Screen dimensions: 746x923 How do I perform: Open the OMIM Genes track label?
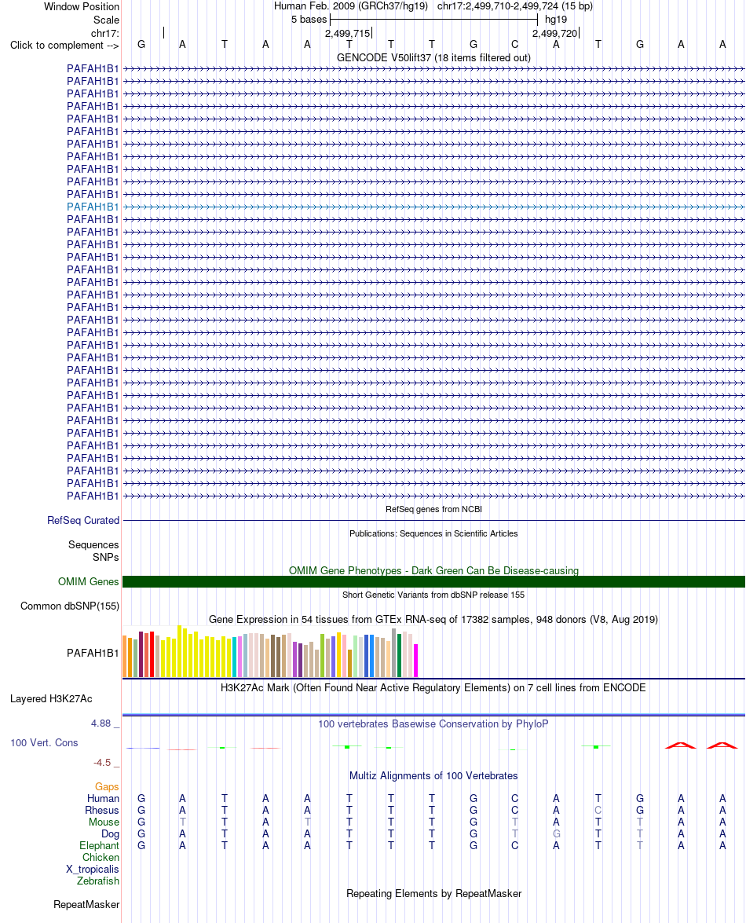(88, 581)
